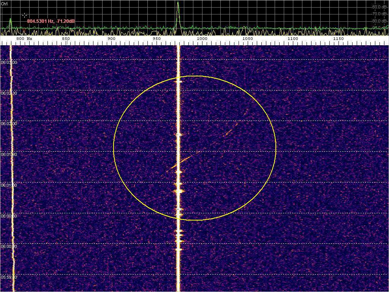Click the 1150 label on frequency ruler

[x=338, y=39]
